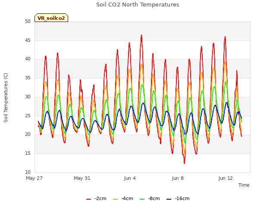
Task: Toggle the -16cm series in the legend
Action: (x=178, y=198)
